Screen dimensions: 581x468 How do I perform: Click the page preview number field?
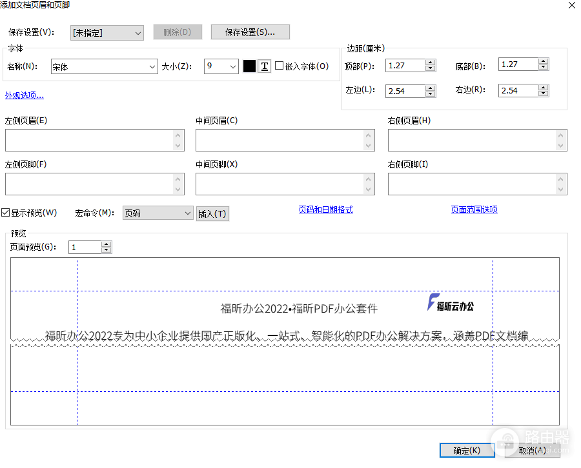[x=85, y=247]
